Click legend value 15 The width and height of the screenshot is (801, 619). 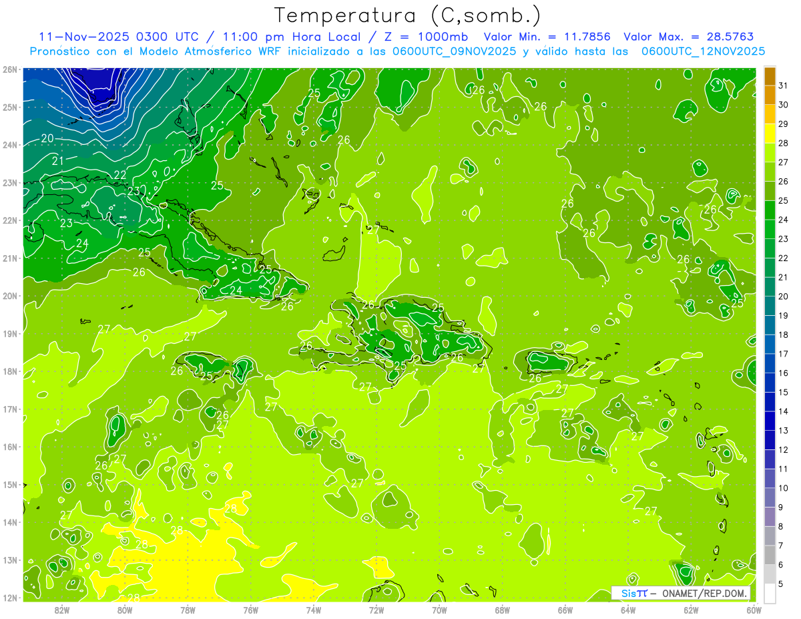point(784,392)
